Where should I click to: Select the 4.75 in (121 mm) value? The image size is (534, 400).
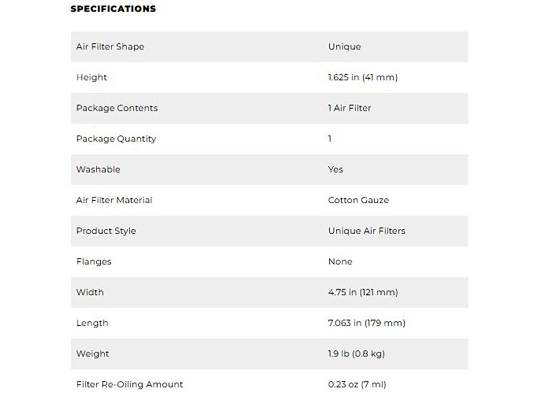click(363, 292)
